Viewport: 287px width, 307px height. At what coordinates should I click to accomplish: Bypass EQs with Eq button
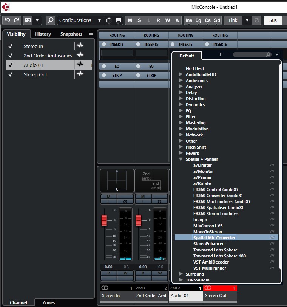(x=198, y=20)
